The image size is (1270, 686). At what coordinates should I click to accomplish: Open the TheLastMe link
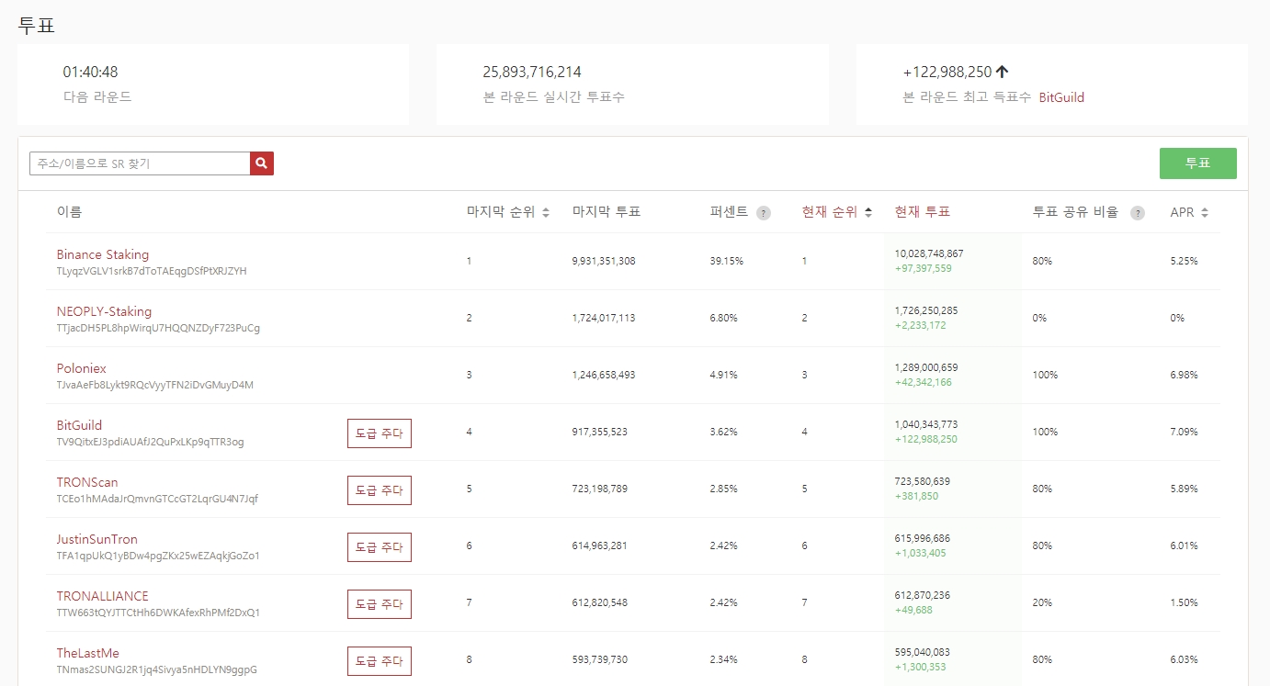point(88,653)
